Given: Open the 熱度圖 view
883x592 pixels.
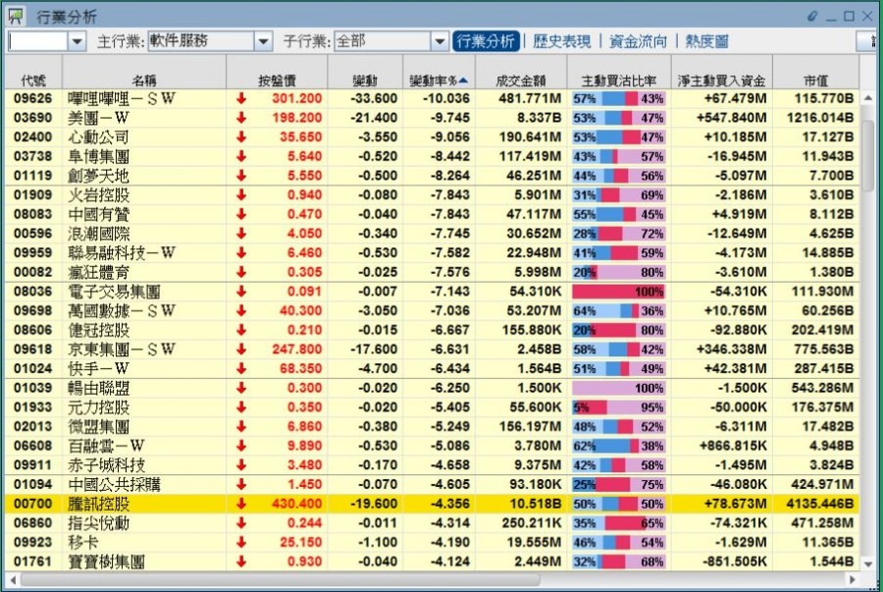Looking at the screenshot, I should pyautogui.click(x=706, y=41).
